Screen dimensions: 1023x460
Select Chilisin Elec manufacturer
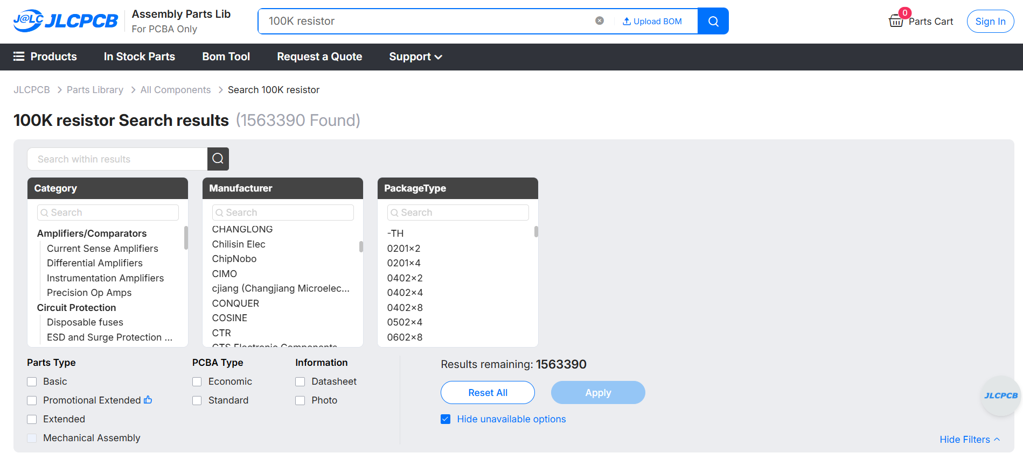click(x=239, y=244)
